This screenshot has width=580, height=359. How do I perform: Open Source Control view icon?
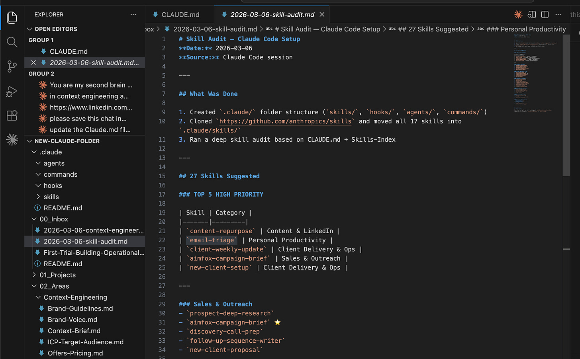coord(12,66)
